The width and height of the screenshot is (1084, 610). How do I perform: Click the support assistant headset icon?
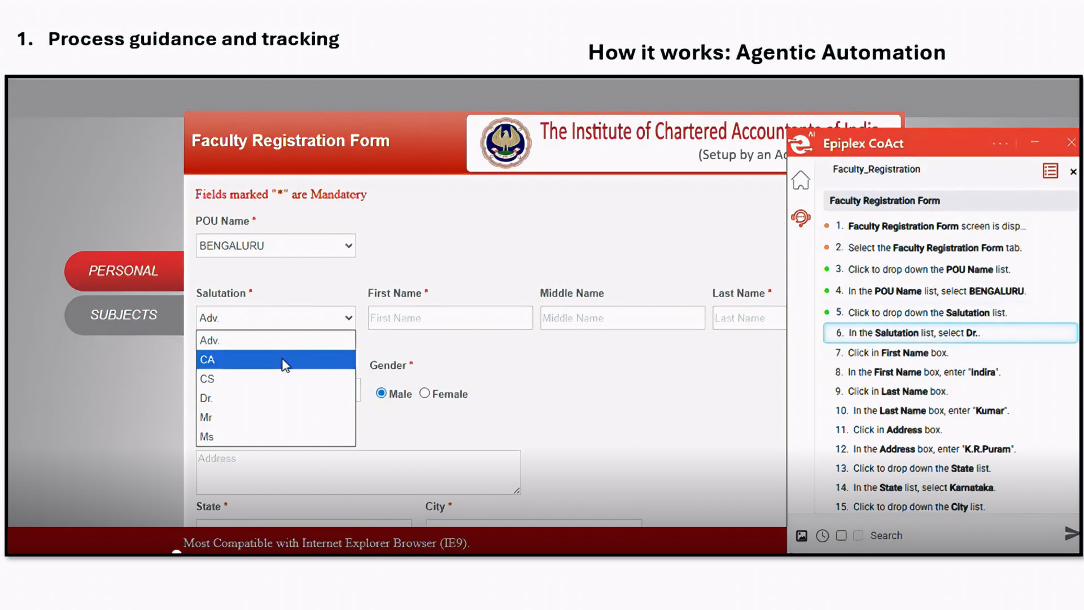pyautogui.click(x=801, y=218)
